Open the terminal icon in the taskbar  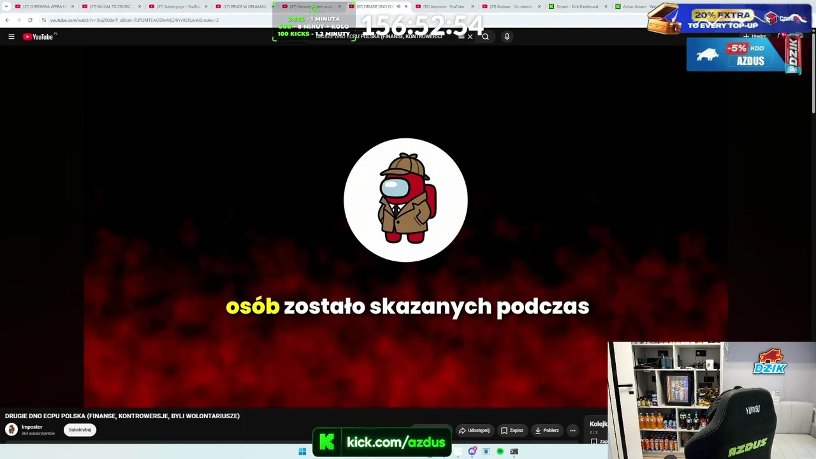[514, 451]
